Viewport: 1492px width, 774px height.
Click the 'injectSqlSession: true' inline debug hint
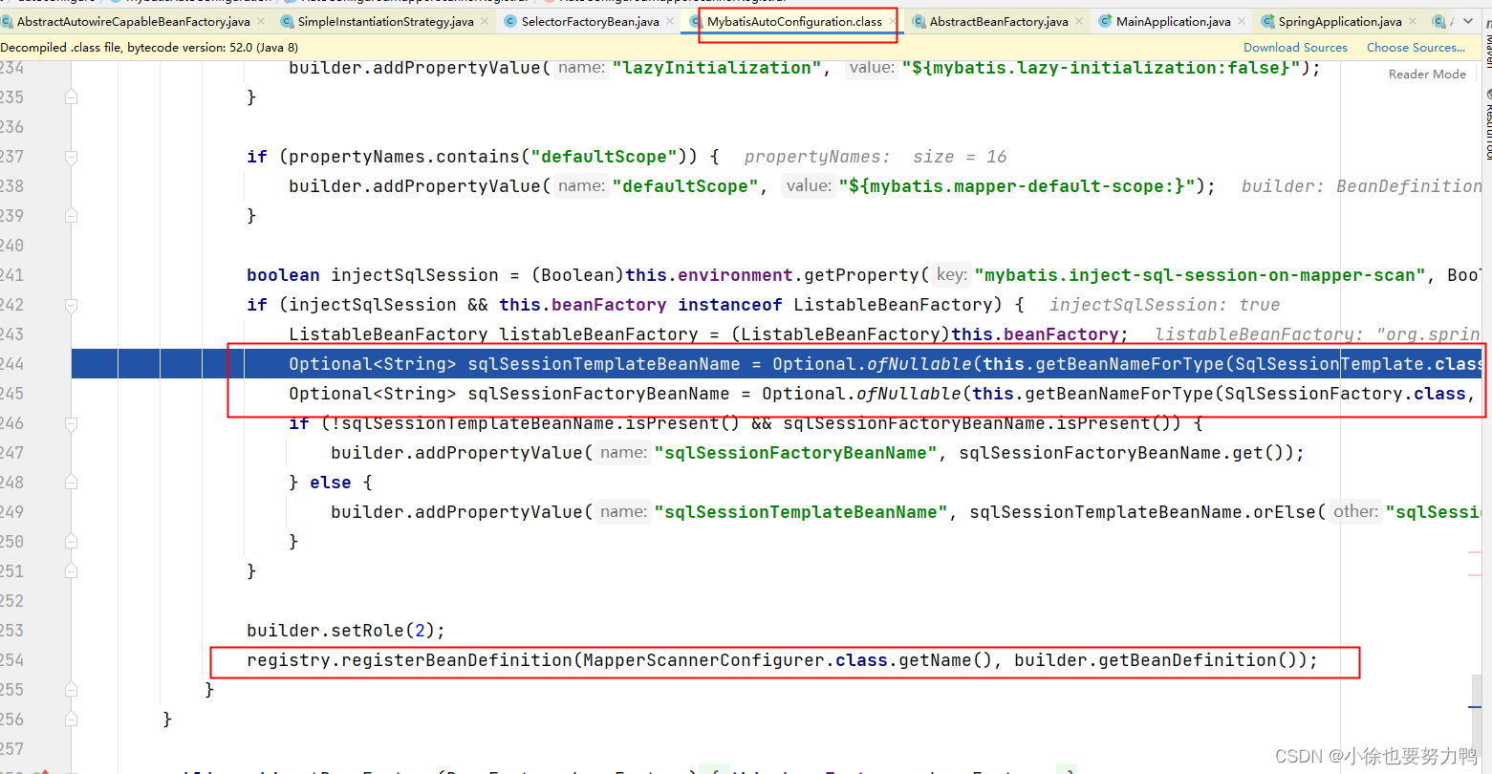coord(1164,305)
